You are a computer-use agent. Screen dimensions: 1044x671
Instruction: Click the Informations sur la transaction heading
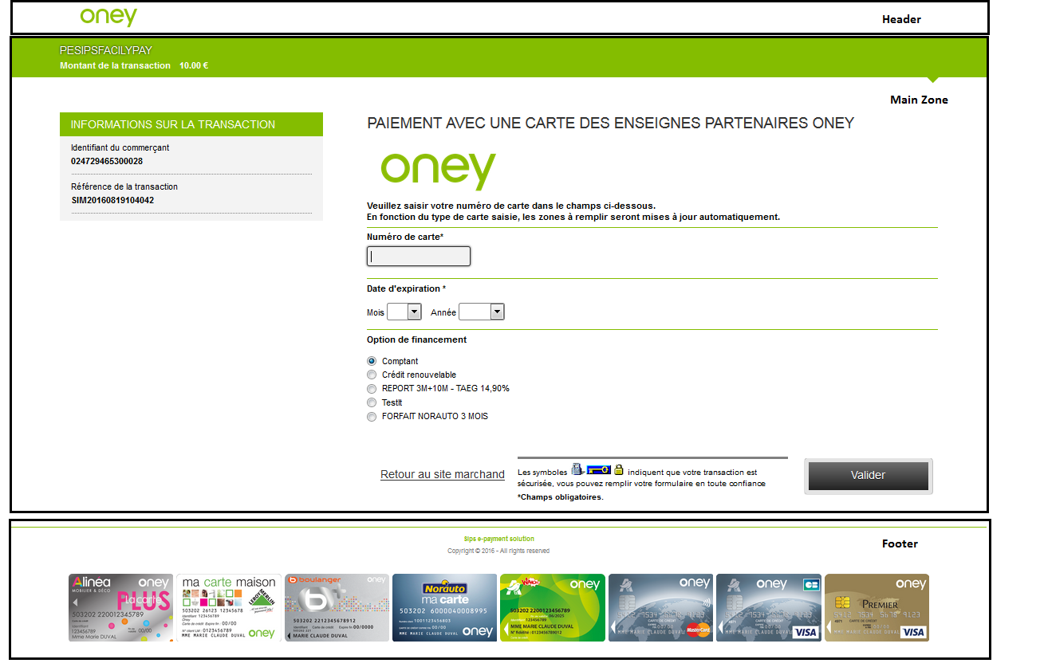pyautogui.click(x=173, y=124)
